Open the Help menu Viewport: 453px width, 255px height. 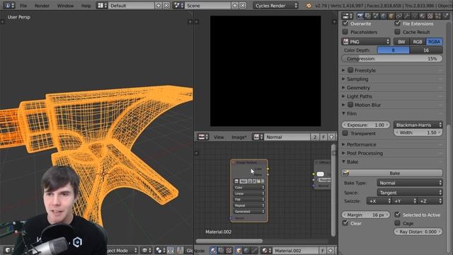click(x=86, y=6)
